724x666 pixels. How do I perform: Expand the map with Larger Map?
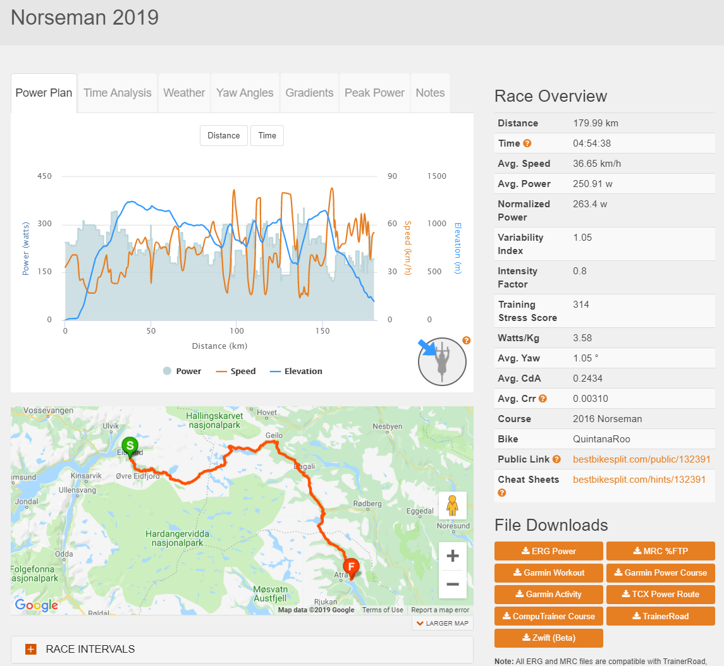pos(443,623)
